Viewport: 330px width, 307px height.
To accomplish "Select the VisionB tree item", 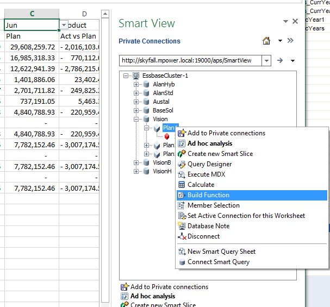I will coord(162,162).
